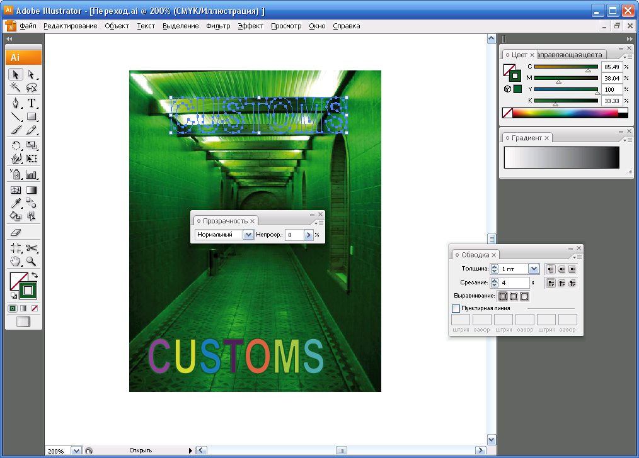Screen dimensions: 639x458
Task: Select the Pen tool
Action: [x=16, y=103]
